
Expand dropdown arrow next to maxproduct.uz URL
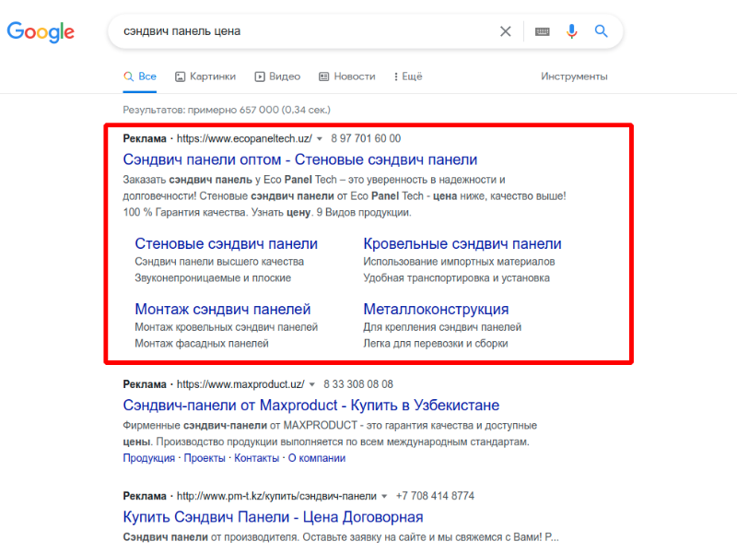pyautogui.click(x=311, y=384)
